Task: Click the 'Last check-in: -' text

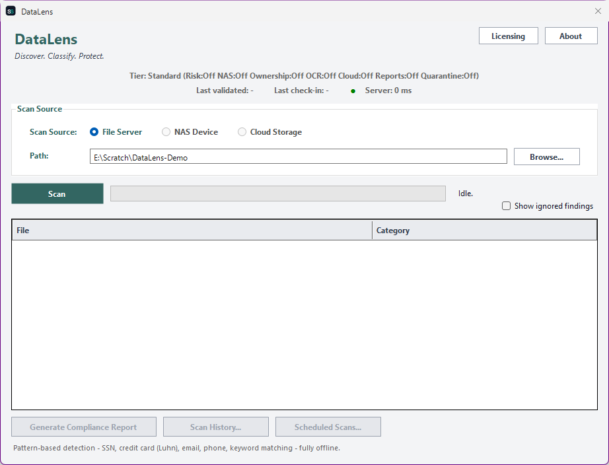Action: (x=301, y=90)
